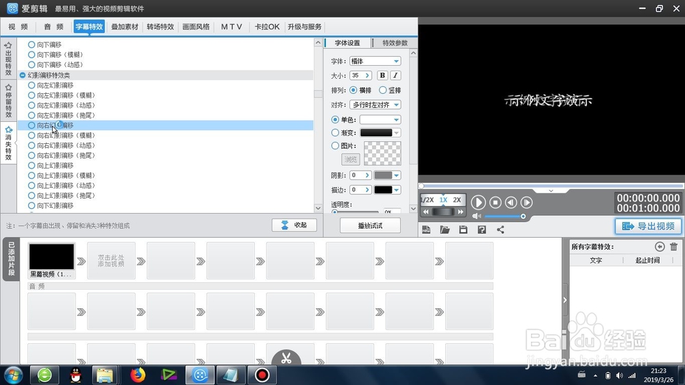Click the fast-forward double-arrow button
685x385 pixels.
[460, 212]
